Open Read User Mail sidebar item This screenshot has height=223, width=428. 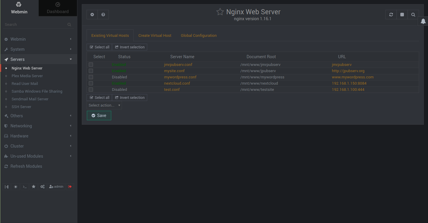click(25, 83)
